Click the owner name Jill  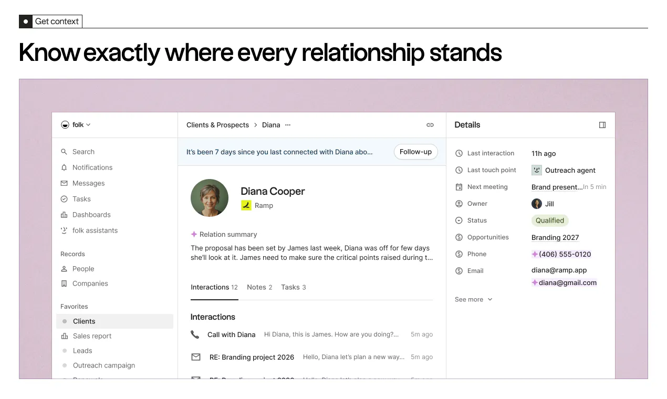point(549,204)
